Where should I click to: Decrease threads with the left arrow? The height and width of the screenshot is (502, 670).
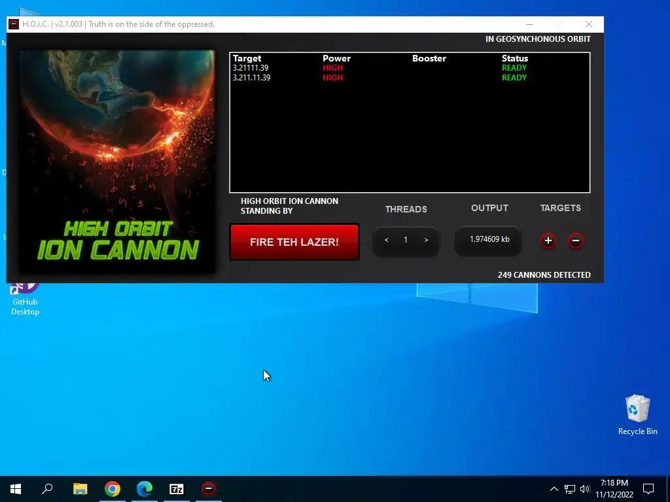pyautogui.click(x=386, y=240)
